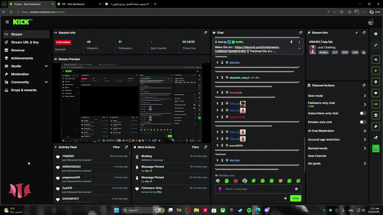
Task: Pop out the Chat panel
Action: pos(300,33)
